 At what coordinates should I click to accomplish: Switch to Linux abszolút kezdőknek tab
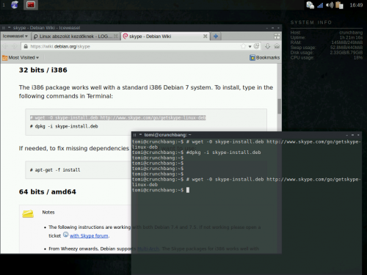coord(76,37)
